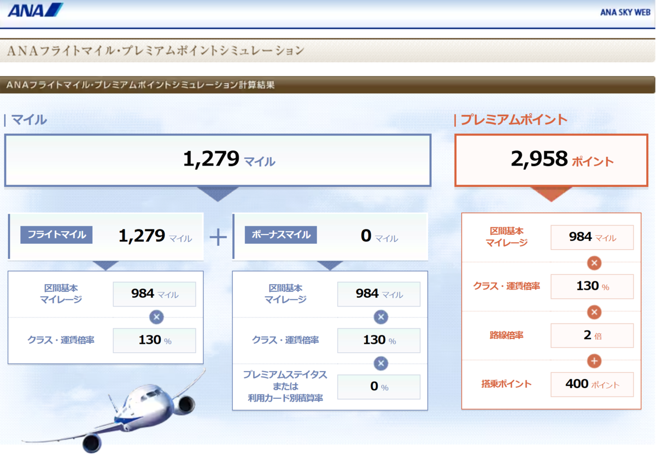Screen dimensions: 656x459
Task: Click the arrow beneath the ボーナスマイル box
Action: (x=330, y=265)
